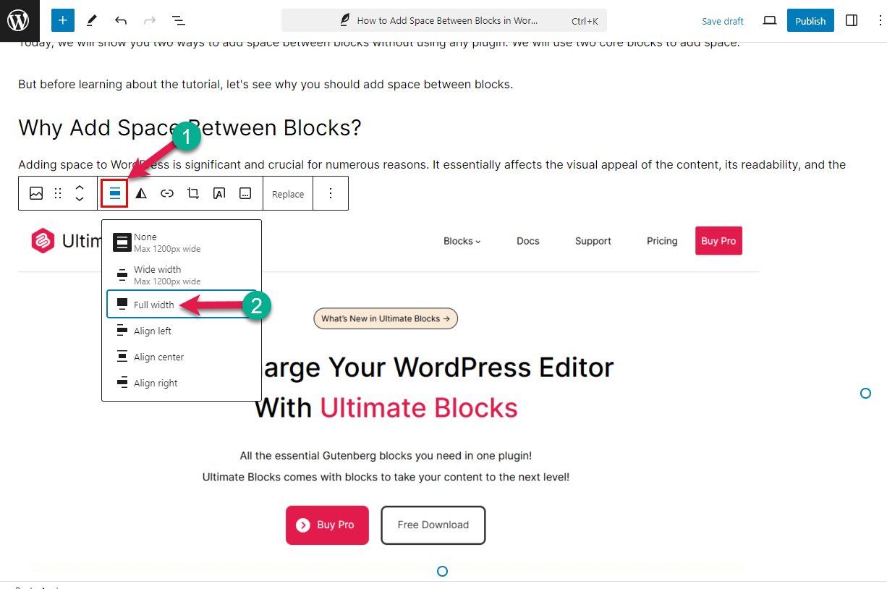Click the Replace button for the image
This screenshot has height=589, width=887.
[287, 193]
